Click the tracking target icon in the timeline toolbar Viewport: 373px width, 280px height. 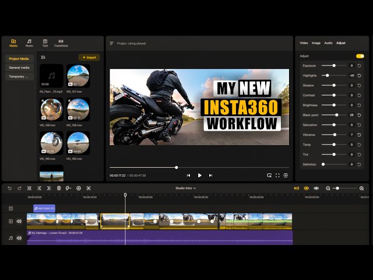tap(89, 188)
